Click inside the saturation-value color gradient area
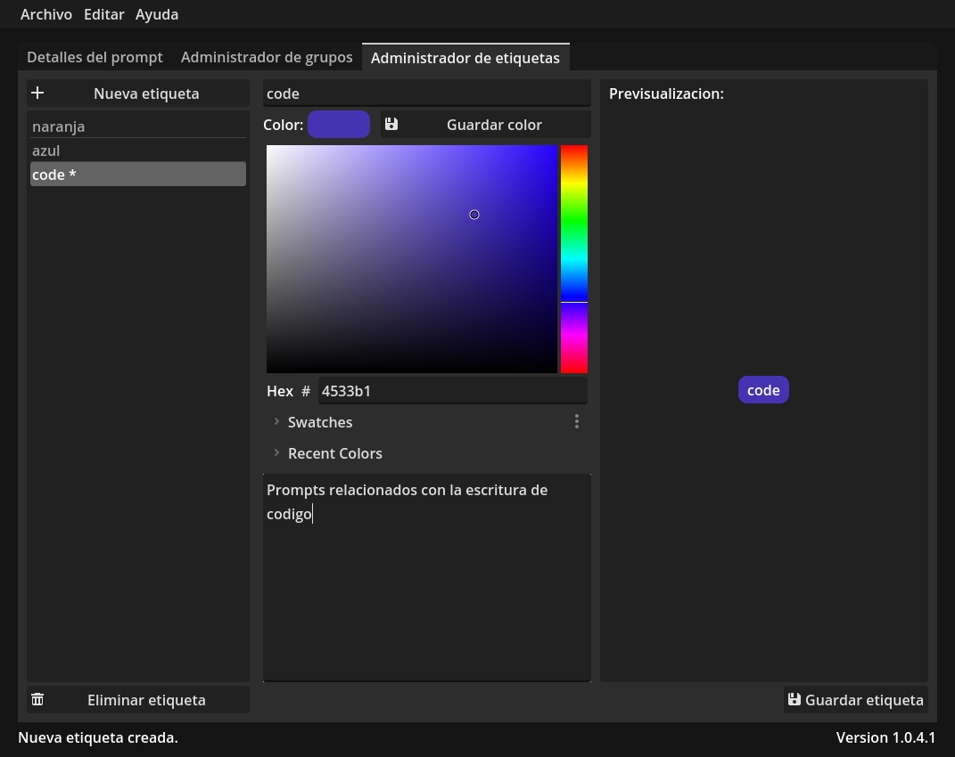The width and height of the screenshot is (955, 757). 412,258
